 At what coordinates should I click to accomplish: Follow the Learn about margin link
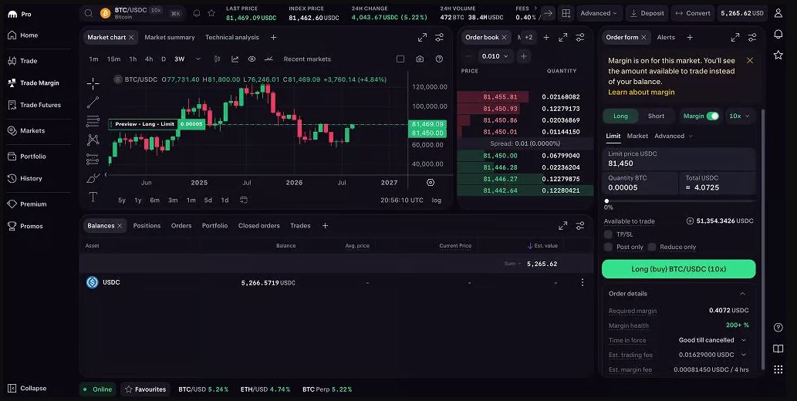pos(641,92)
